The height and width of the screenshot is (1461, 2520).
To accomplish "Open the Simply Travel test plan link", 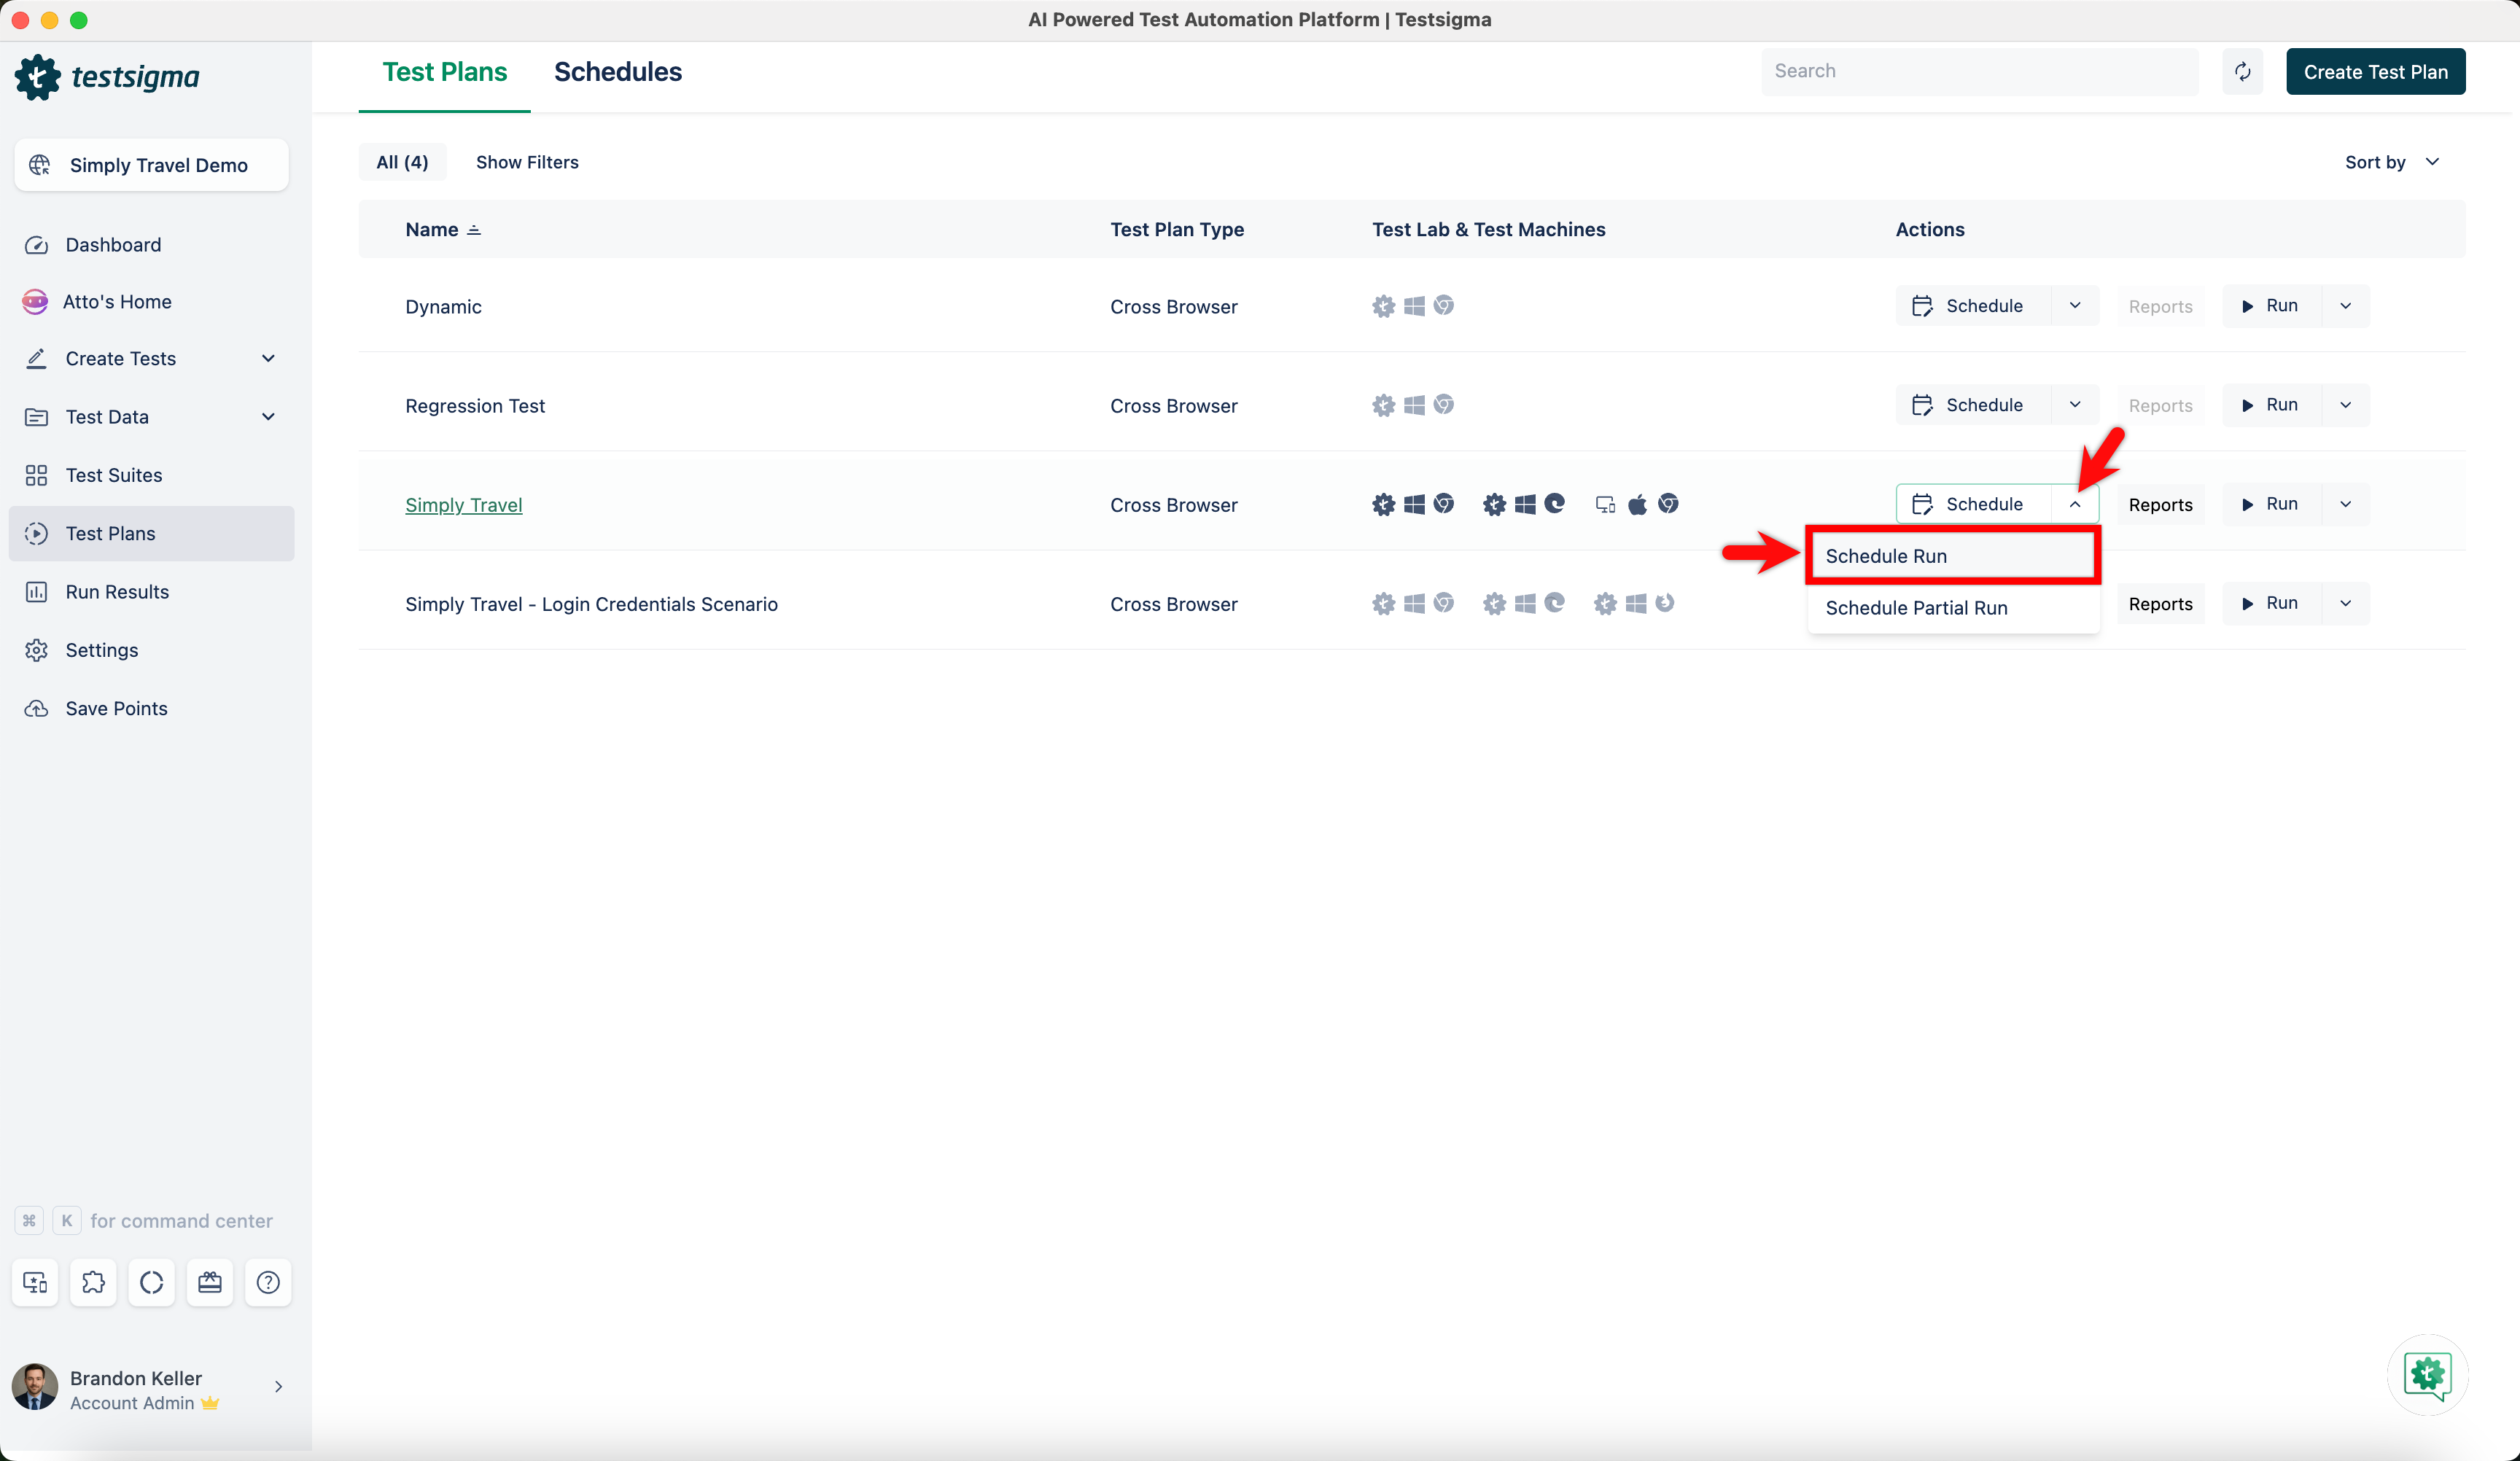I will (464, 505).
